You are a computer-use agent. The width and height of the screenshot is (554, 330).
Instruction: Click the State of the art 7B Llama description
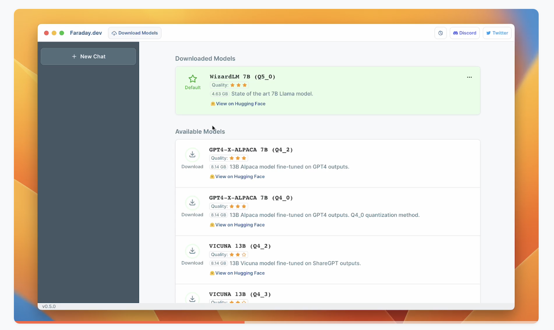[x=272, y=94]
